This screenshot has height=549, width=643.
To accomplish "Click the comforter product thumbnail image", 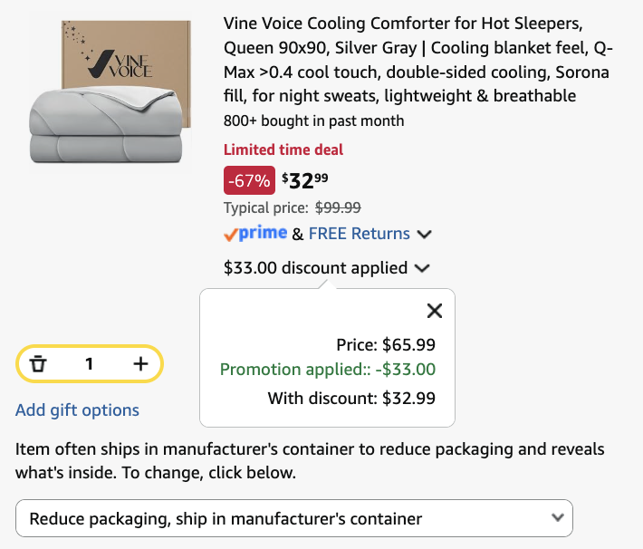I will (x=110, y=92).
